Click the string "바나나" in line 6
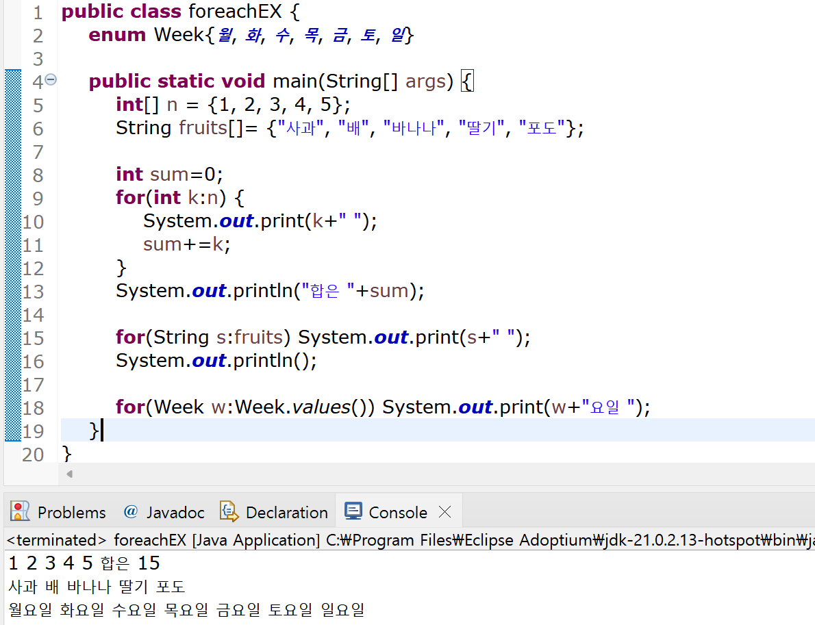815x625 pixels. 414,128
